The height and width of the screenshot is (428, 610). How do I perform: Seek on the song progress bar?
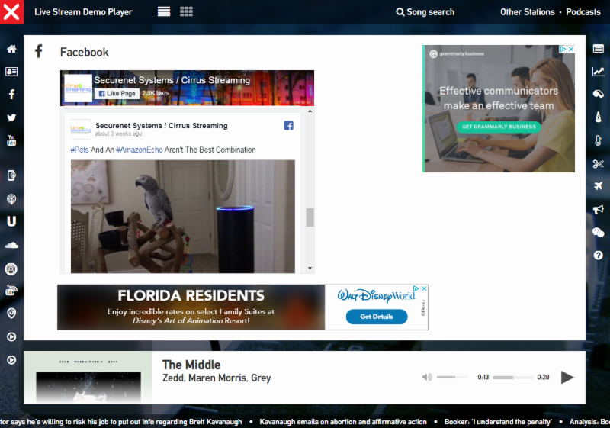tap(512, 377)
